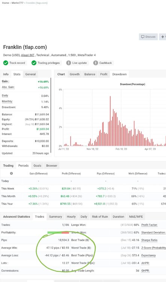
Task: Open the Browser tab
Action: click(x=51, y=165)
